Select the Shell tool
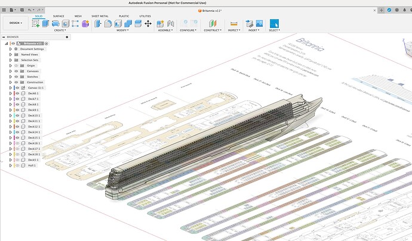The width and height of the screenshot is (412, 241). pos(118,24)
